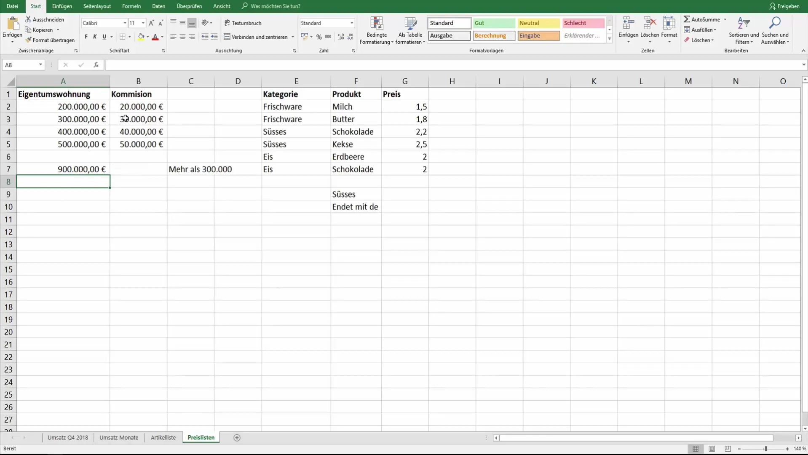
Task: Toggle center text alignment
Action: [x=182, y=37]
